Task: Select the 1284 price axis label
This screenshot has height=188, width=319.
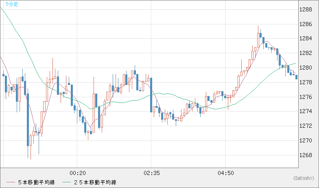Action: pyautogui.click(x=306, y=38)
